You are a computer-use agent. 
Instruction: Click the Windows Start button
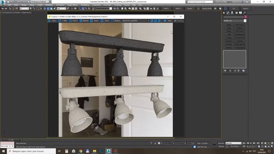3,151
